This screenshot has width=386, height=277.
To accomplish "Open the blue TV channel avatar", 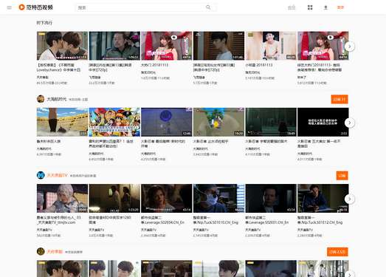I will [x=41, y=175].
